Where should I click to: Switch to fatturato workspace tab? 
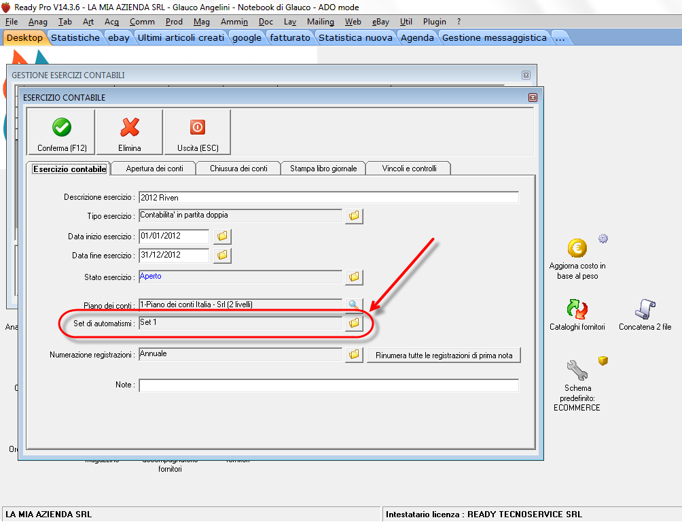[289, 37]
